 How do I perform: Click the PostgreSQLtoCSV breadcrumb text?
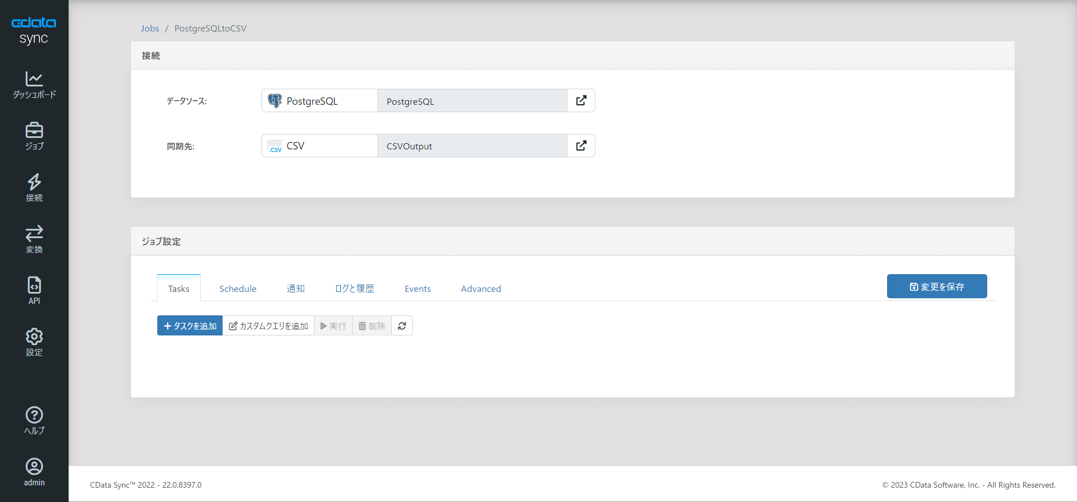click(210, 28)
